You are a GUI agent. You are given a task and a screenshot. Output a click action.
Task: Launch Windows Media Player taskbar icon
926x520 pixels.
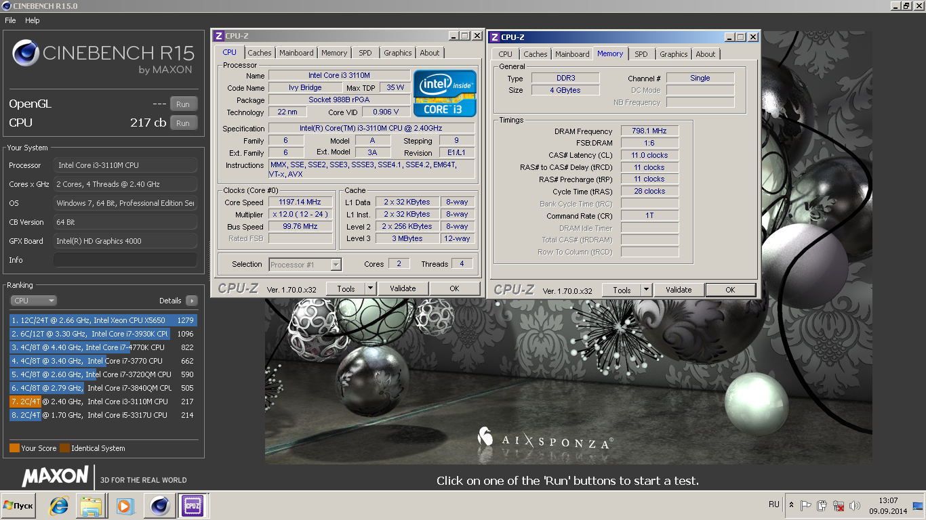[x=125, y=505]
